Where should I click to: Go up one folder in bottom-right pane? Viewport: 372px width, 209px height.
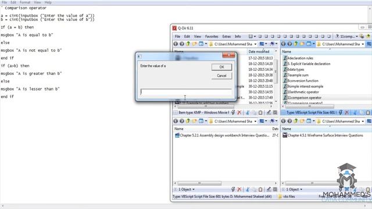(x=296, y=121)
